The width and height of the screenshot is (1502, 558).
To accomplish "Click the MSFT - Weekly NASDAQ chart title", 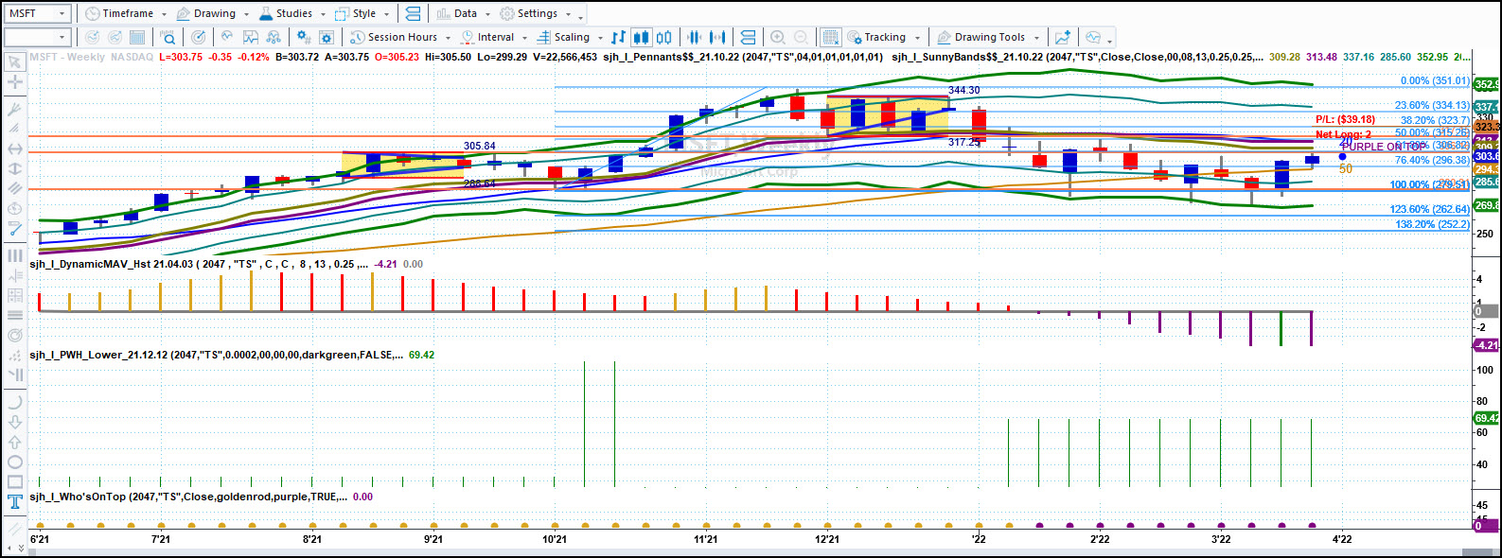I will (x=91, y=57).
